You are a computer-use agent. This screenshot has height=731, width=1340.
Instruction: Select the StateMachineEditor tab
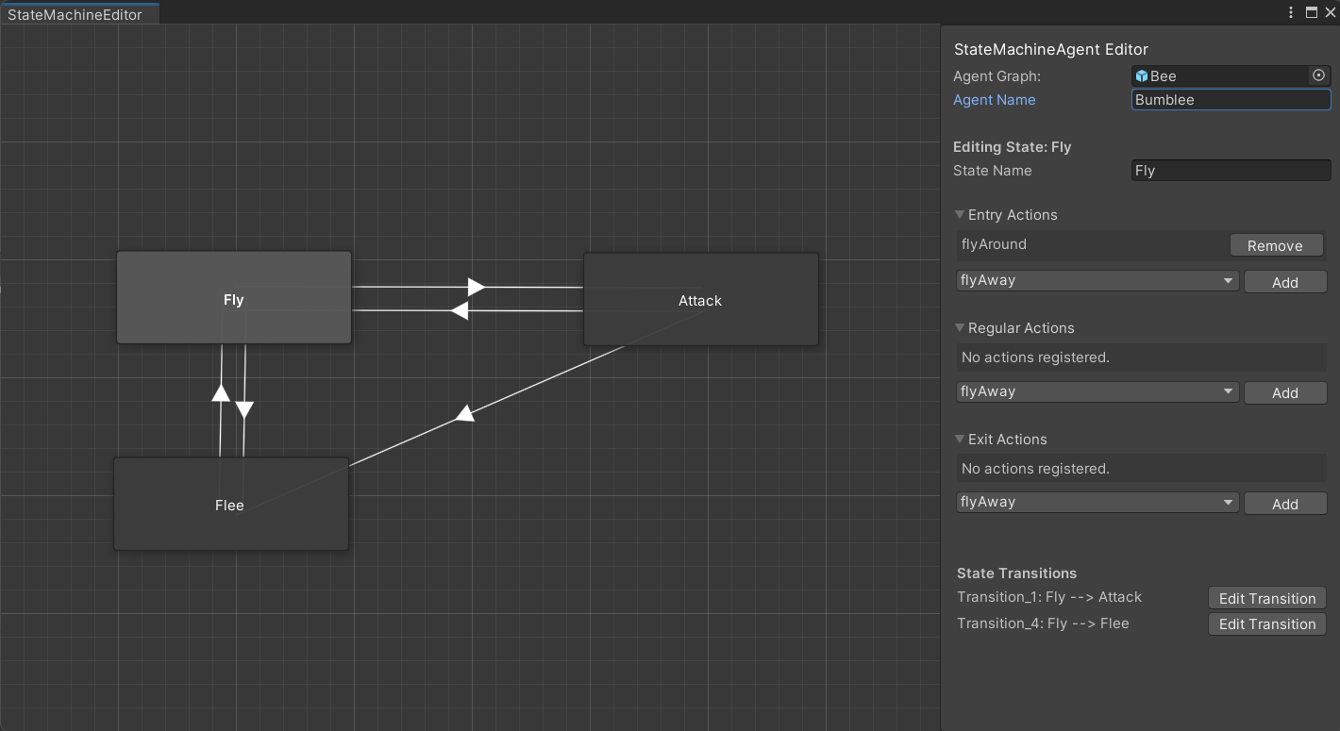pyautogui.click(x=75, y=14)
